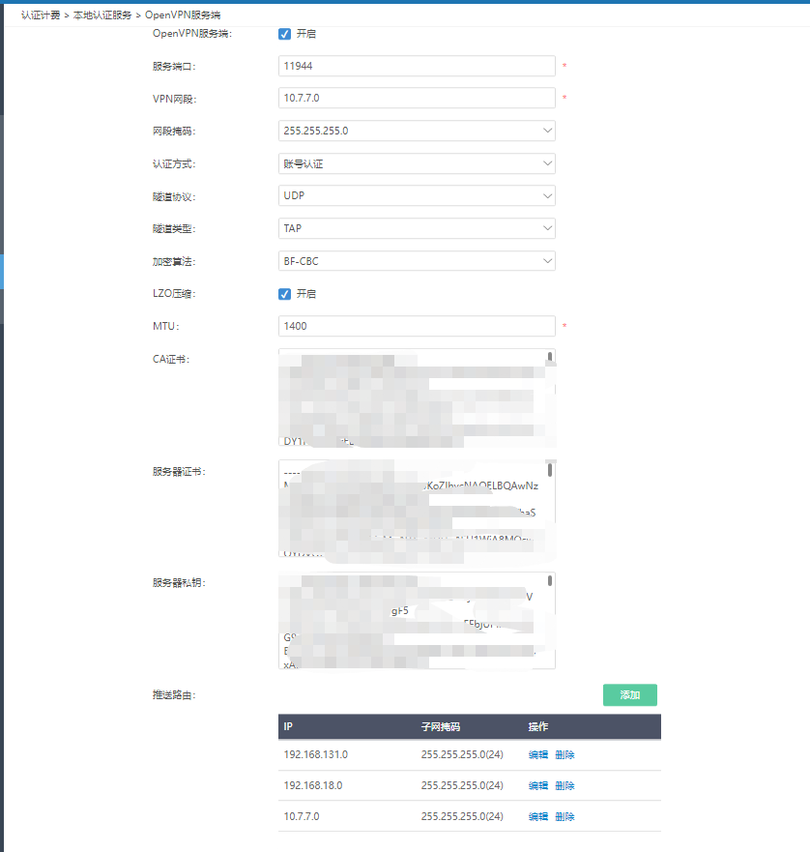Uncheck the OpenVPN服务端 开启 checkbox

(284, 34)
